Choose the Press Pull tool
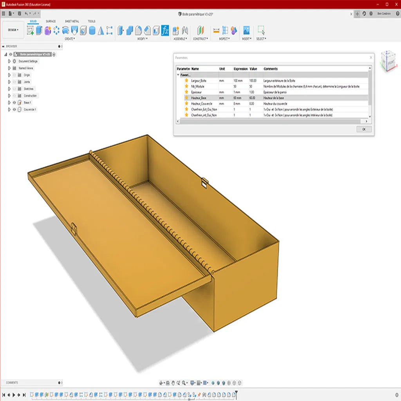This screenshot has width=401, height=401. (x=121, y=31)
